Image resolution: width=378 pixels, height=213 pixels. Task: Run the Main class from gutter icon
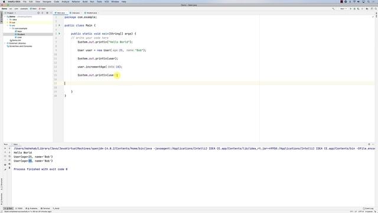[59, 25]
